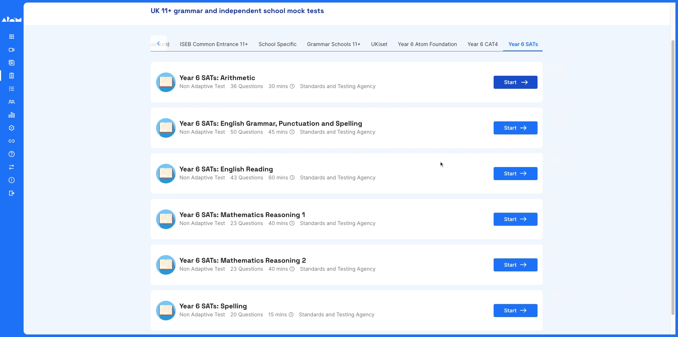Start the Mathematics Reasoning 2 test

[x=515, y=265]
